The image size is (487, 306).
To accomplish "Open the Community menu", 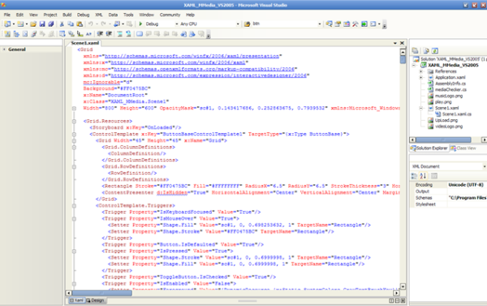I will (x=170, y=15).
